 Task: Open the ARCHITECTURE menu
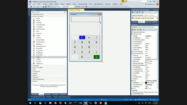tap(83, 4)
